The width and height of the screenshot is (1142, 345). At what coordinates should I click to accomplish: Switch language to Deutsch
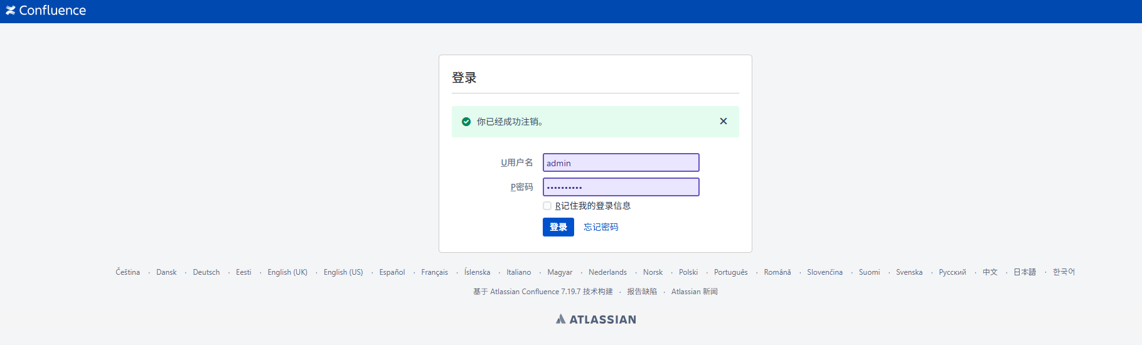(x=206, y=272)
